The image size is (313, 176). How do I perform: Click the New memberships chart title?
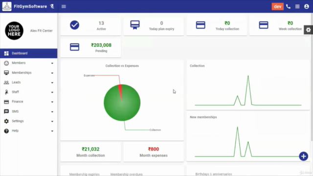[203, 117]
